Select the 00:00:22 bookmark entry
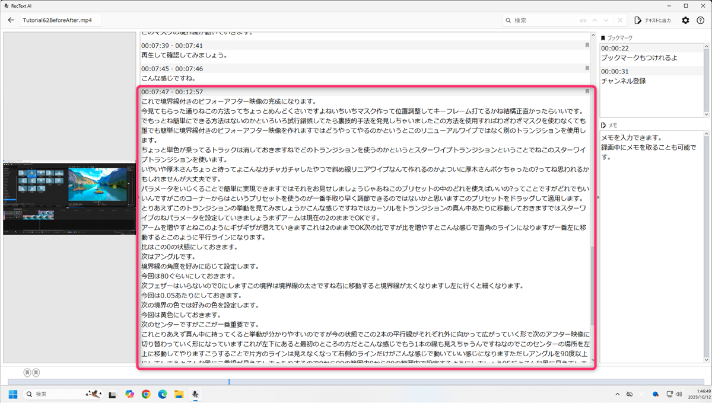 coord(651,53)
